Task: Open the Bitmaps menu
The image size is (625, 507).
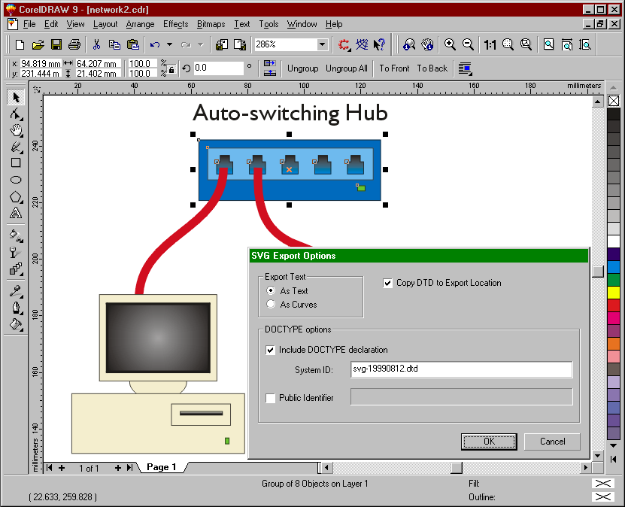Action: coord(211,24)
